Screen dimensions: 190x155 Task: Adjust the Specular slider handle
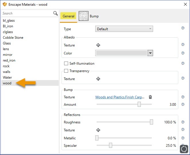pos(110,145)
